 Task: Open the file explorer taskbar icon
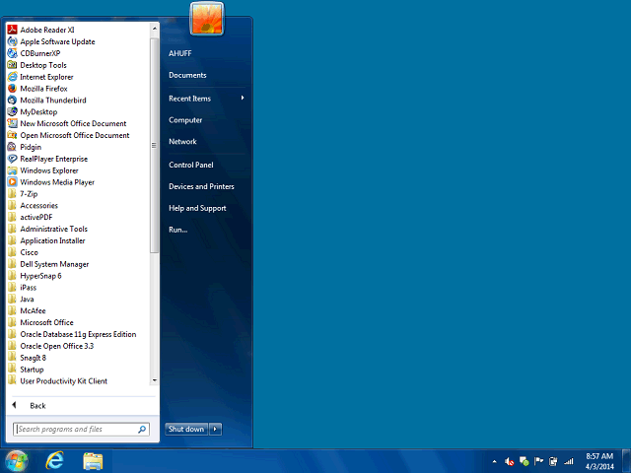(x=93, y=461)
